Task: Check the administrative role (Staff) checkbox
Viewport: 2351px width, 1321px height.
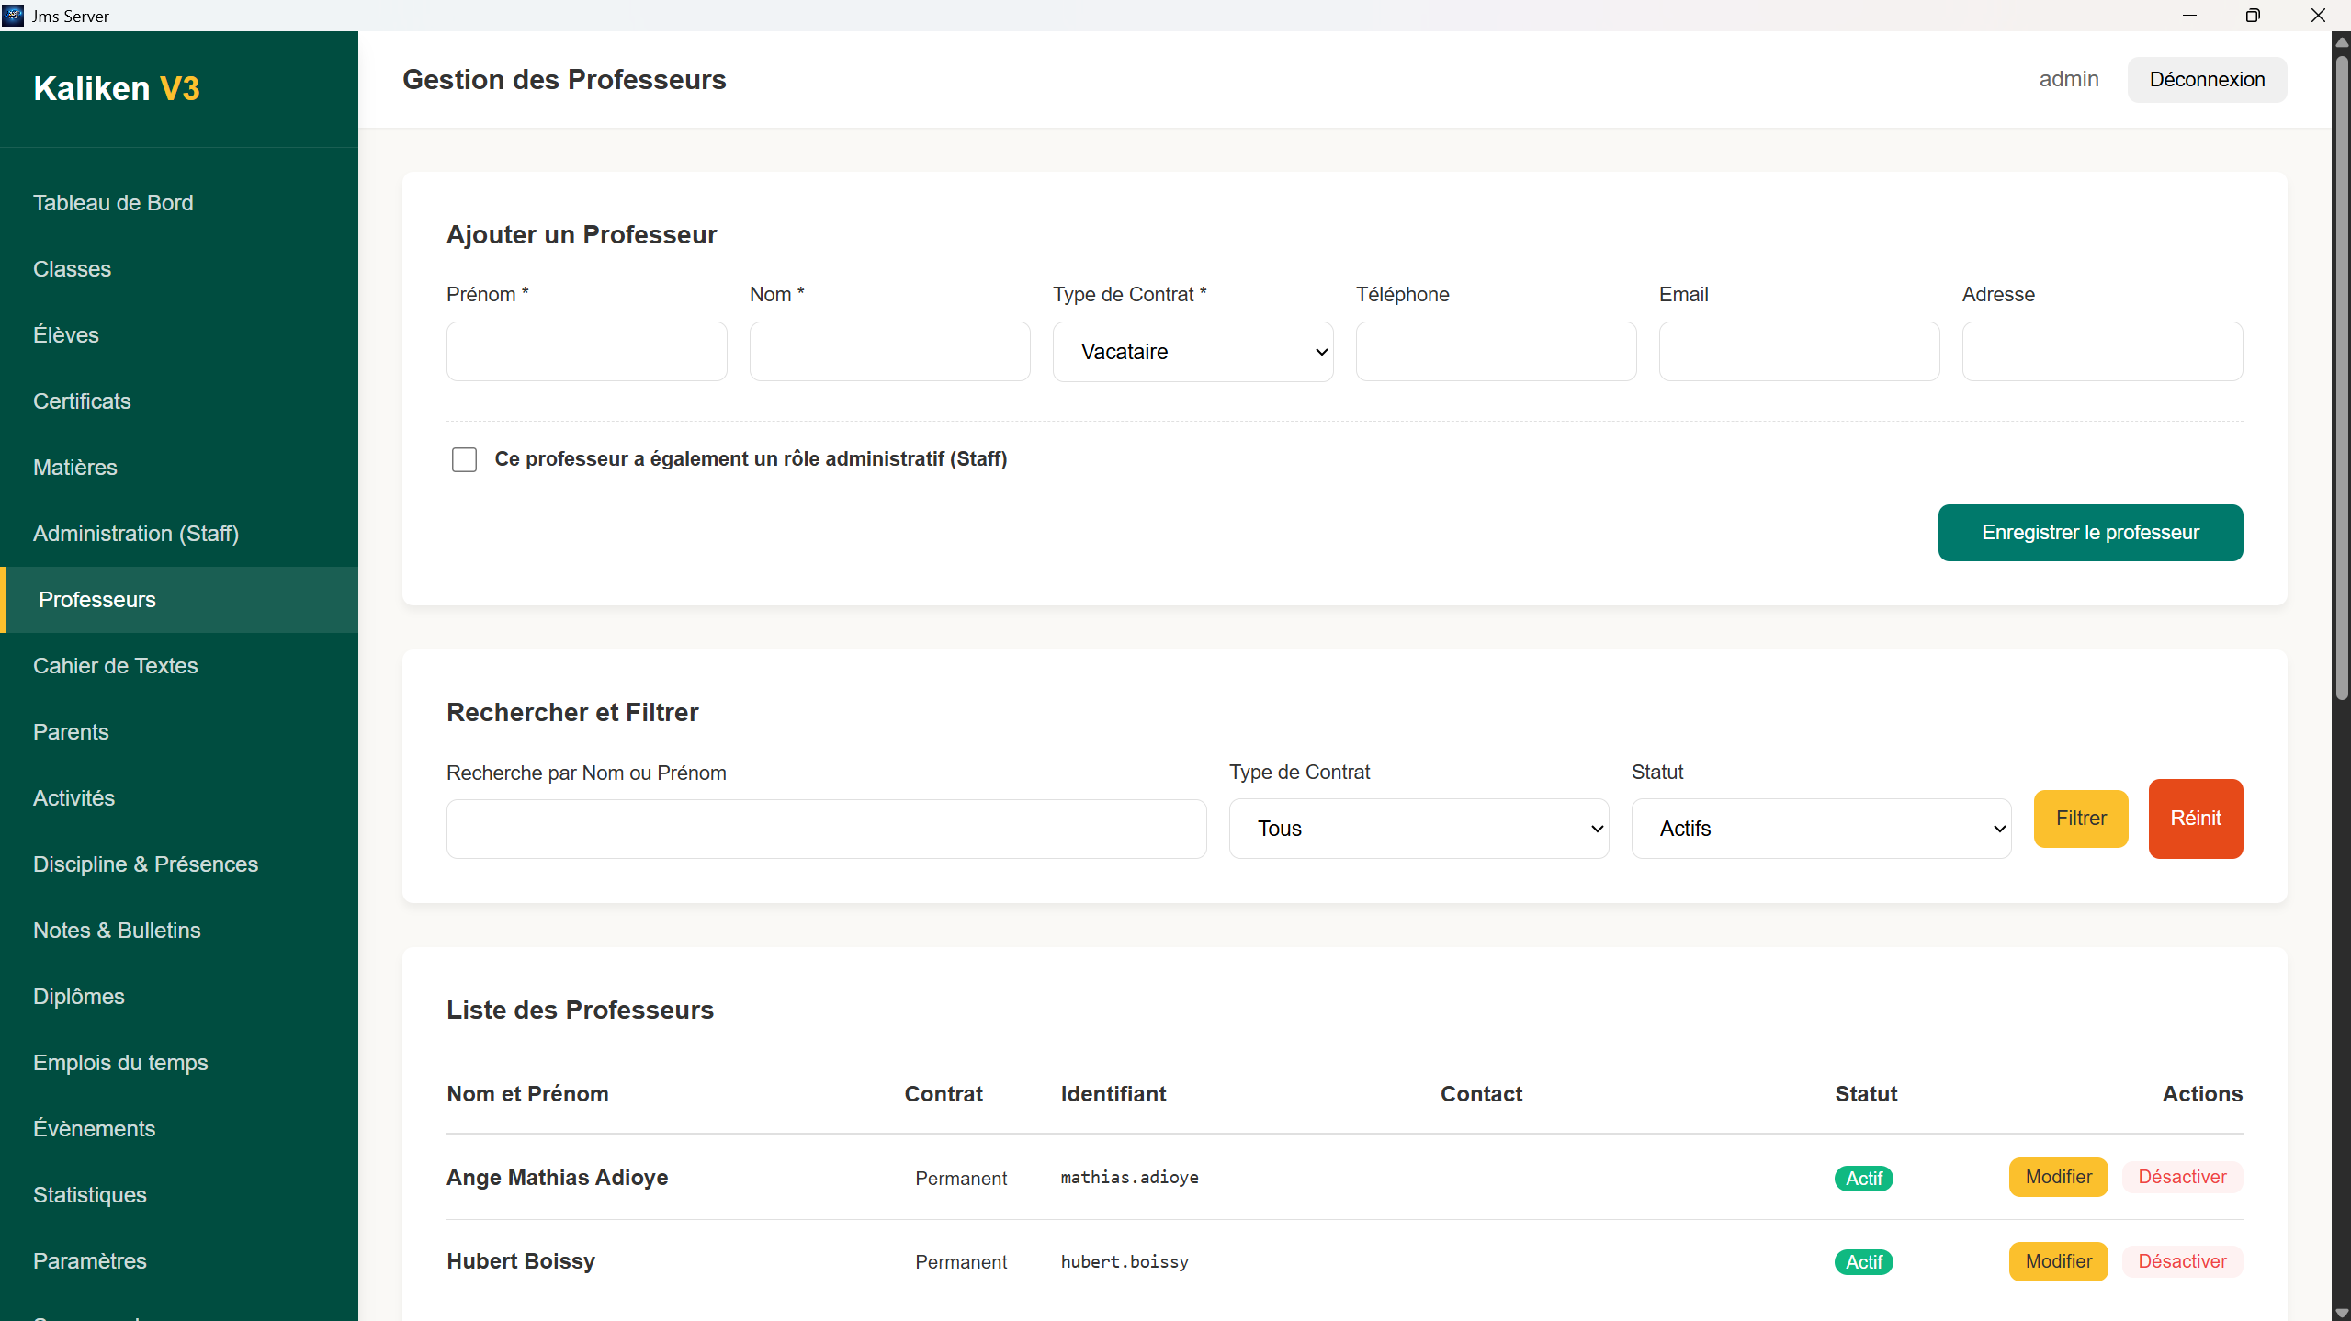Action: (x=464, y=459)
